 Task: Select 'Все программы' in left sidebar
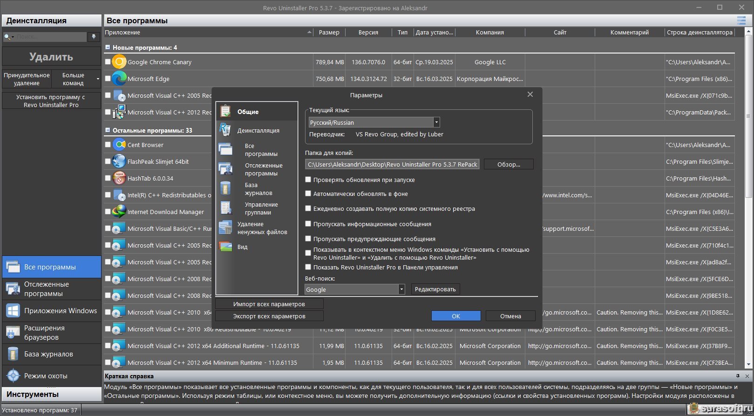pyautogui.click(x=51, y=267)
